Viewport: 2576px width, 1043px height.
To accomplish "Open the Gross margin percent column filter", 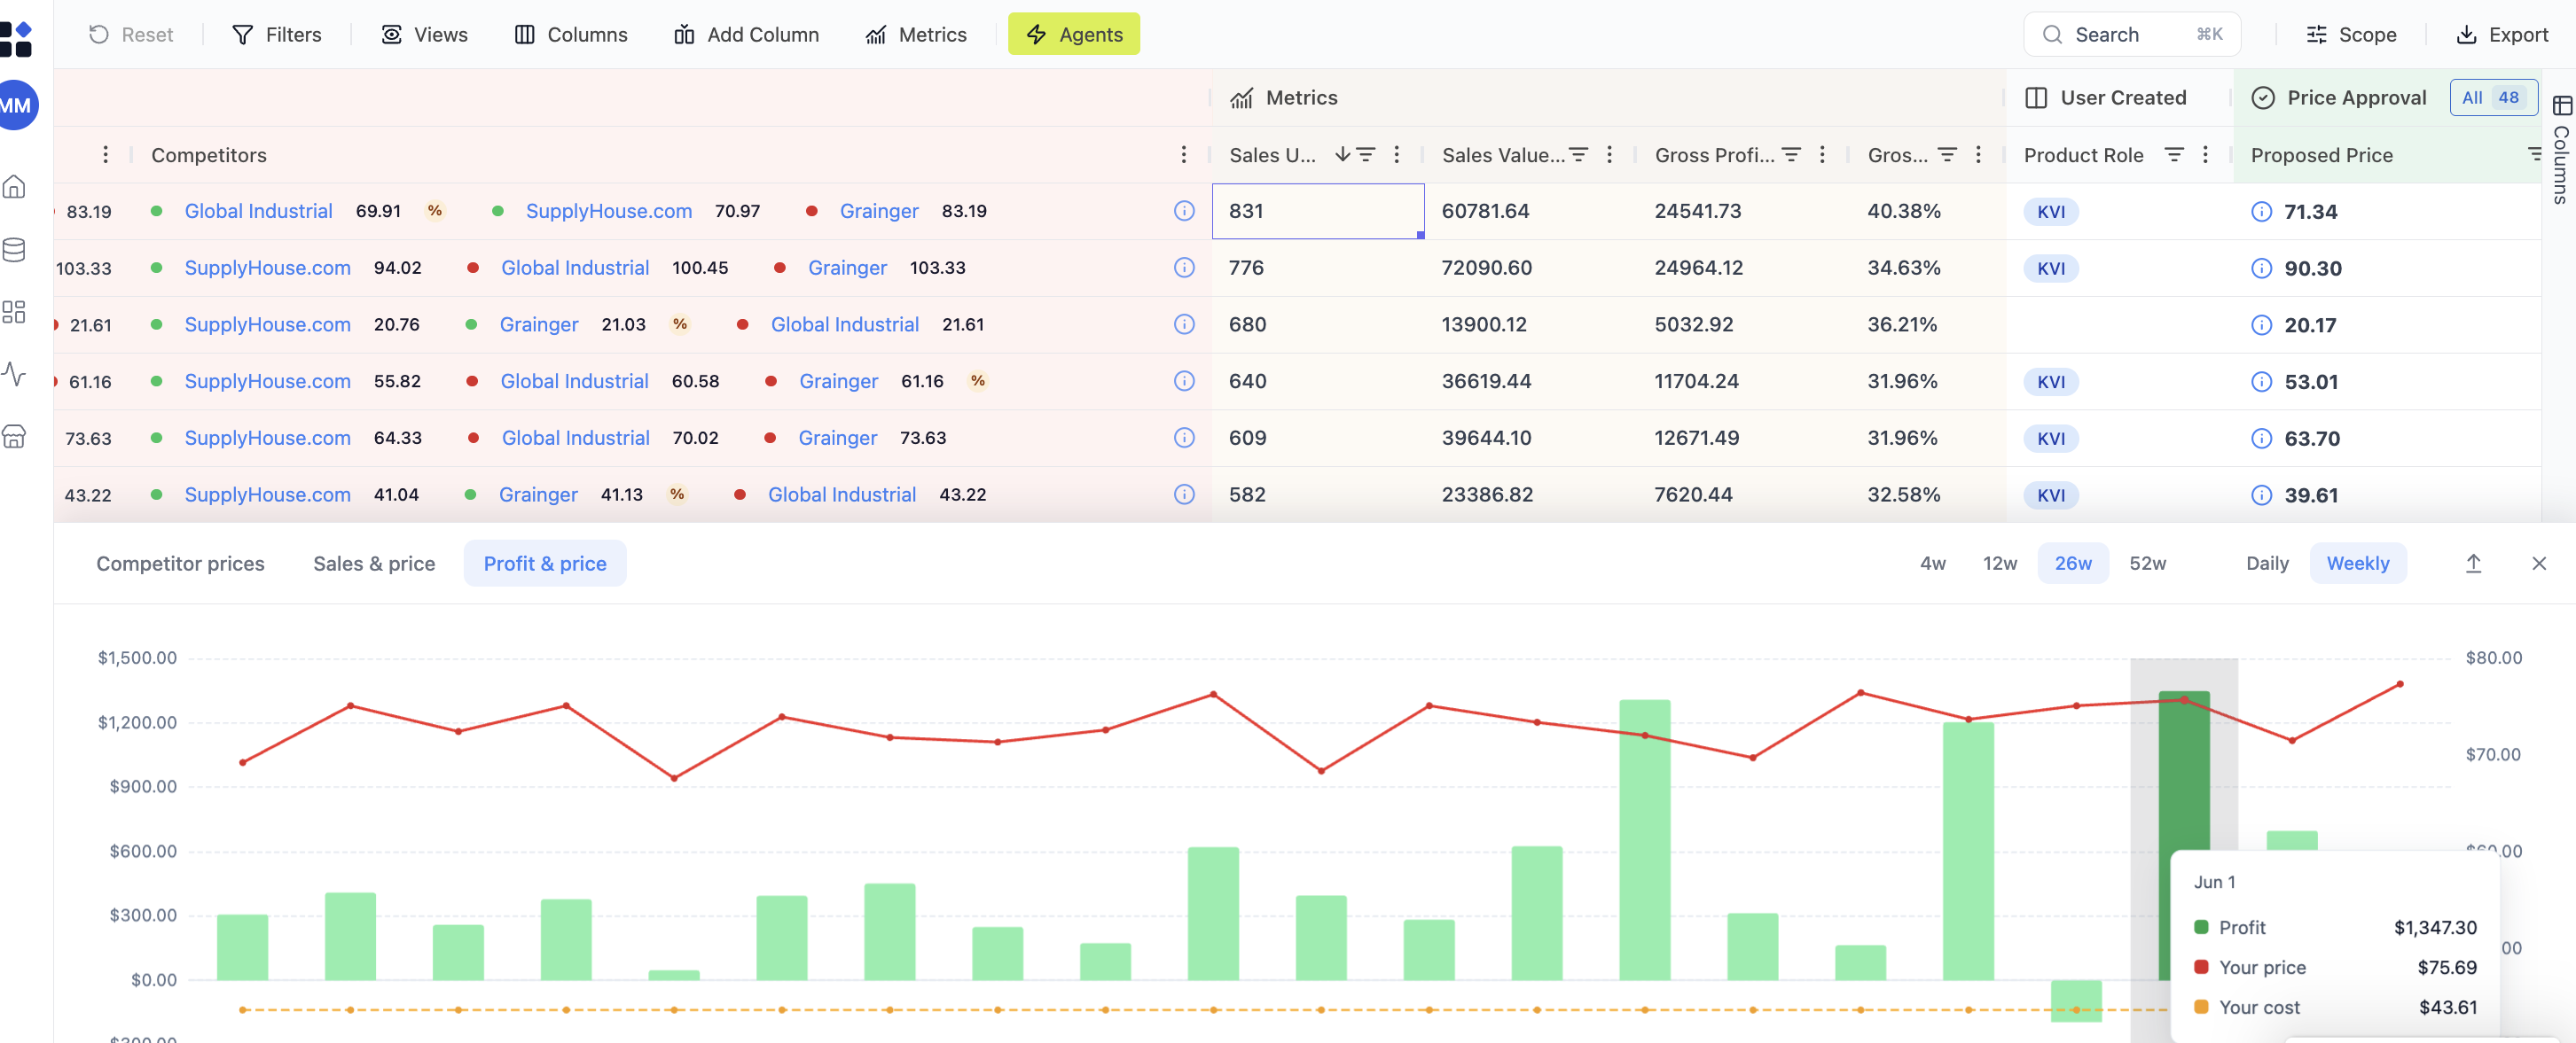I will 1948,155.
